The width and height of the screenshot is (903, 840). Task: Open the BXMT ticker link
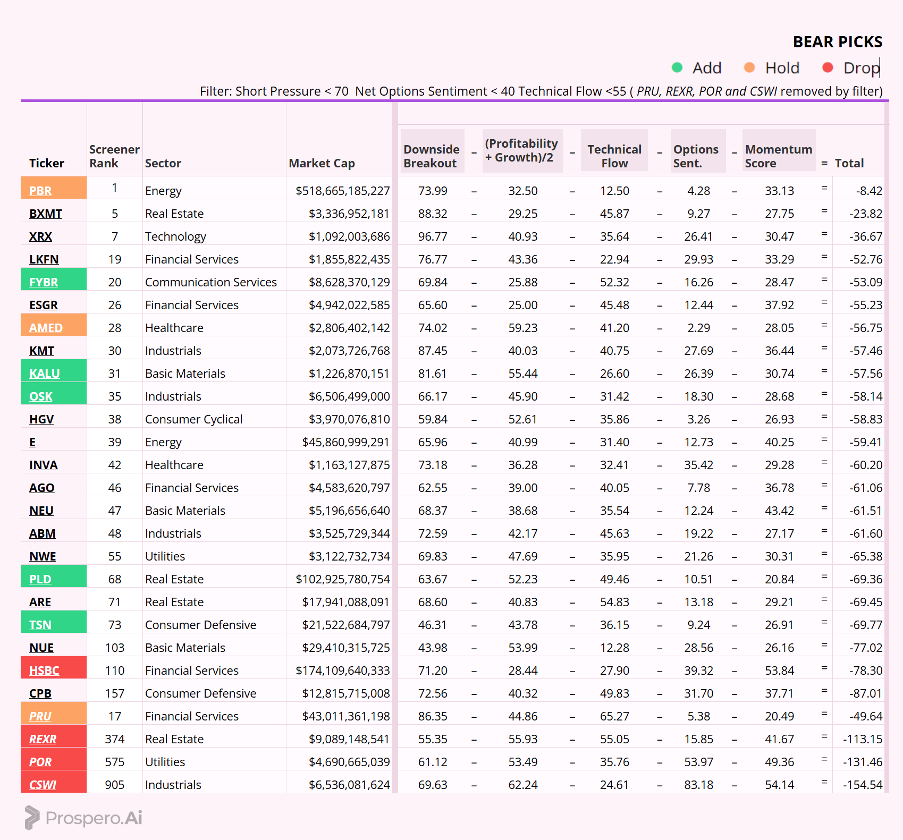click(46, 214)
